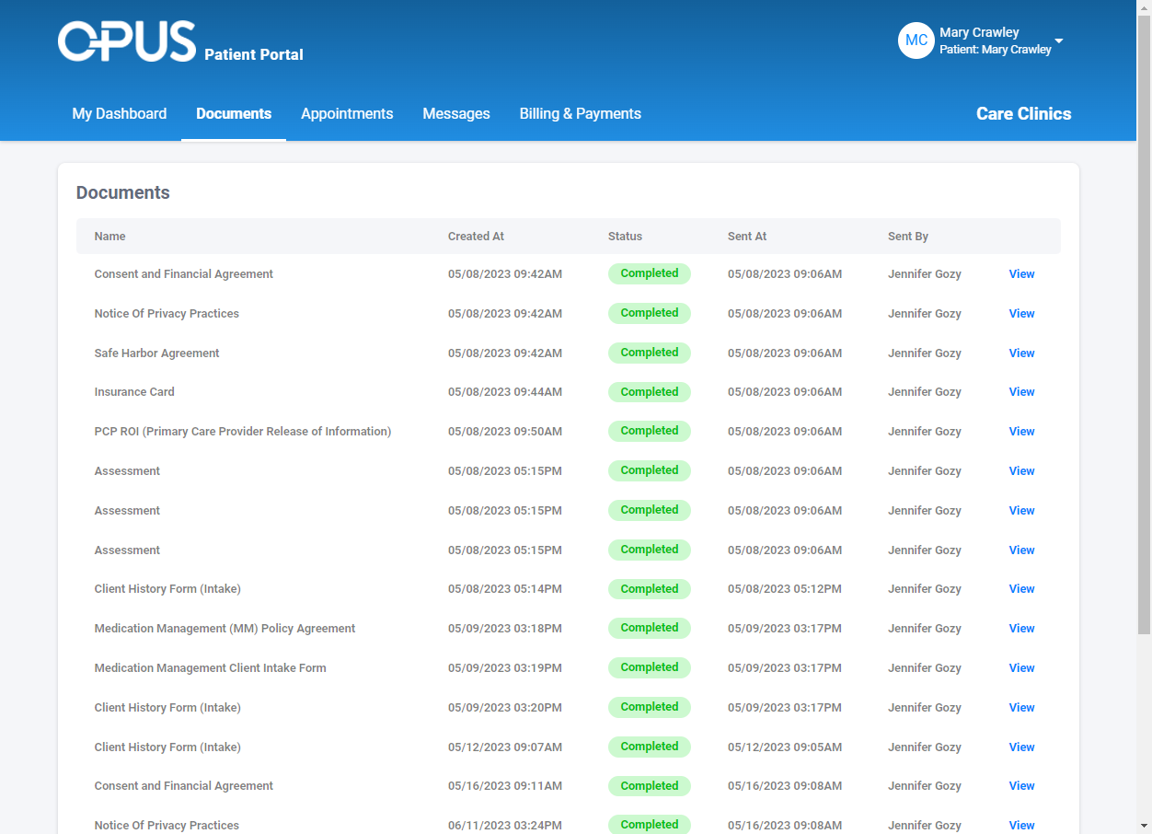This screenshot has height=834, width=1152.
Task: Click the OPUS Patient Portal logo
Action: pyautogui.click(x=180, y=42)
